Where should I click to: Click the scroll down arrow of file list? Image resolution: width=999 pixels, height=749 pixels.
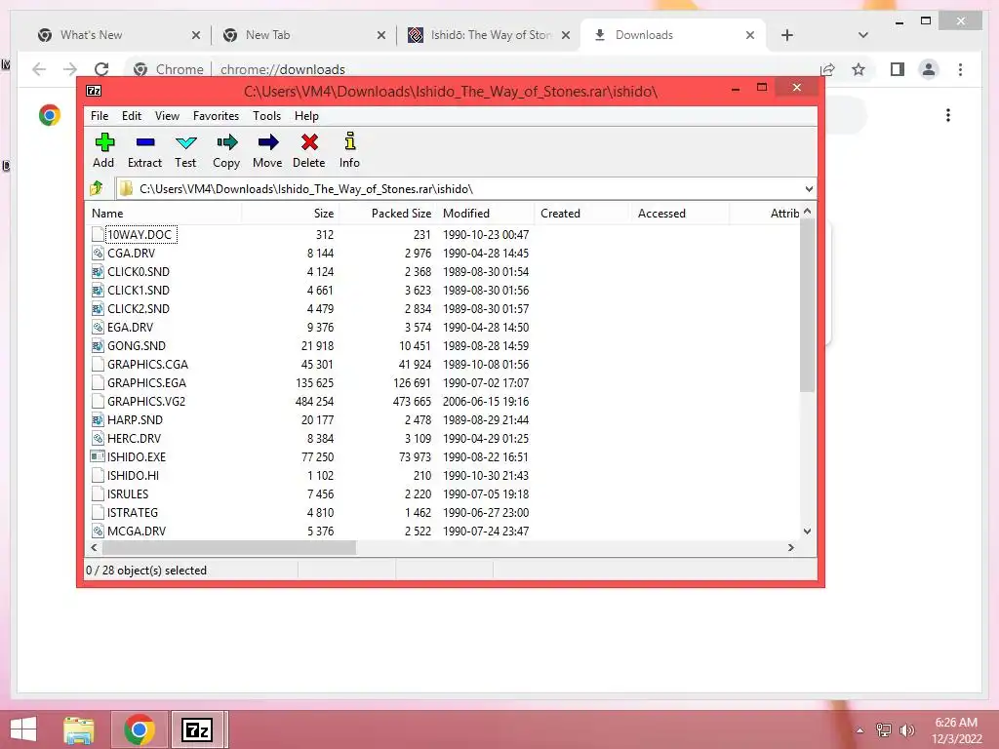click(807, 532)
